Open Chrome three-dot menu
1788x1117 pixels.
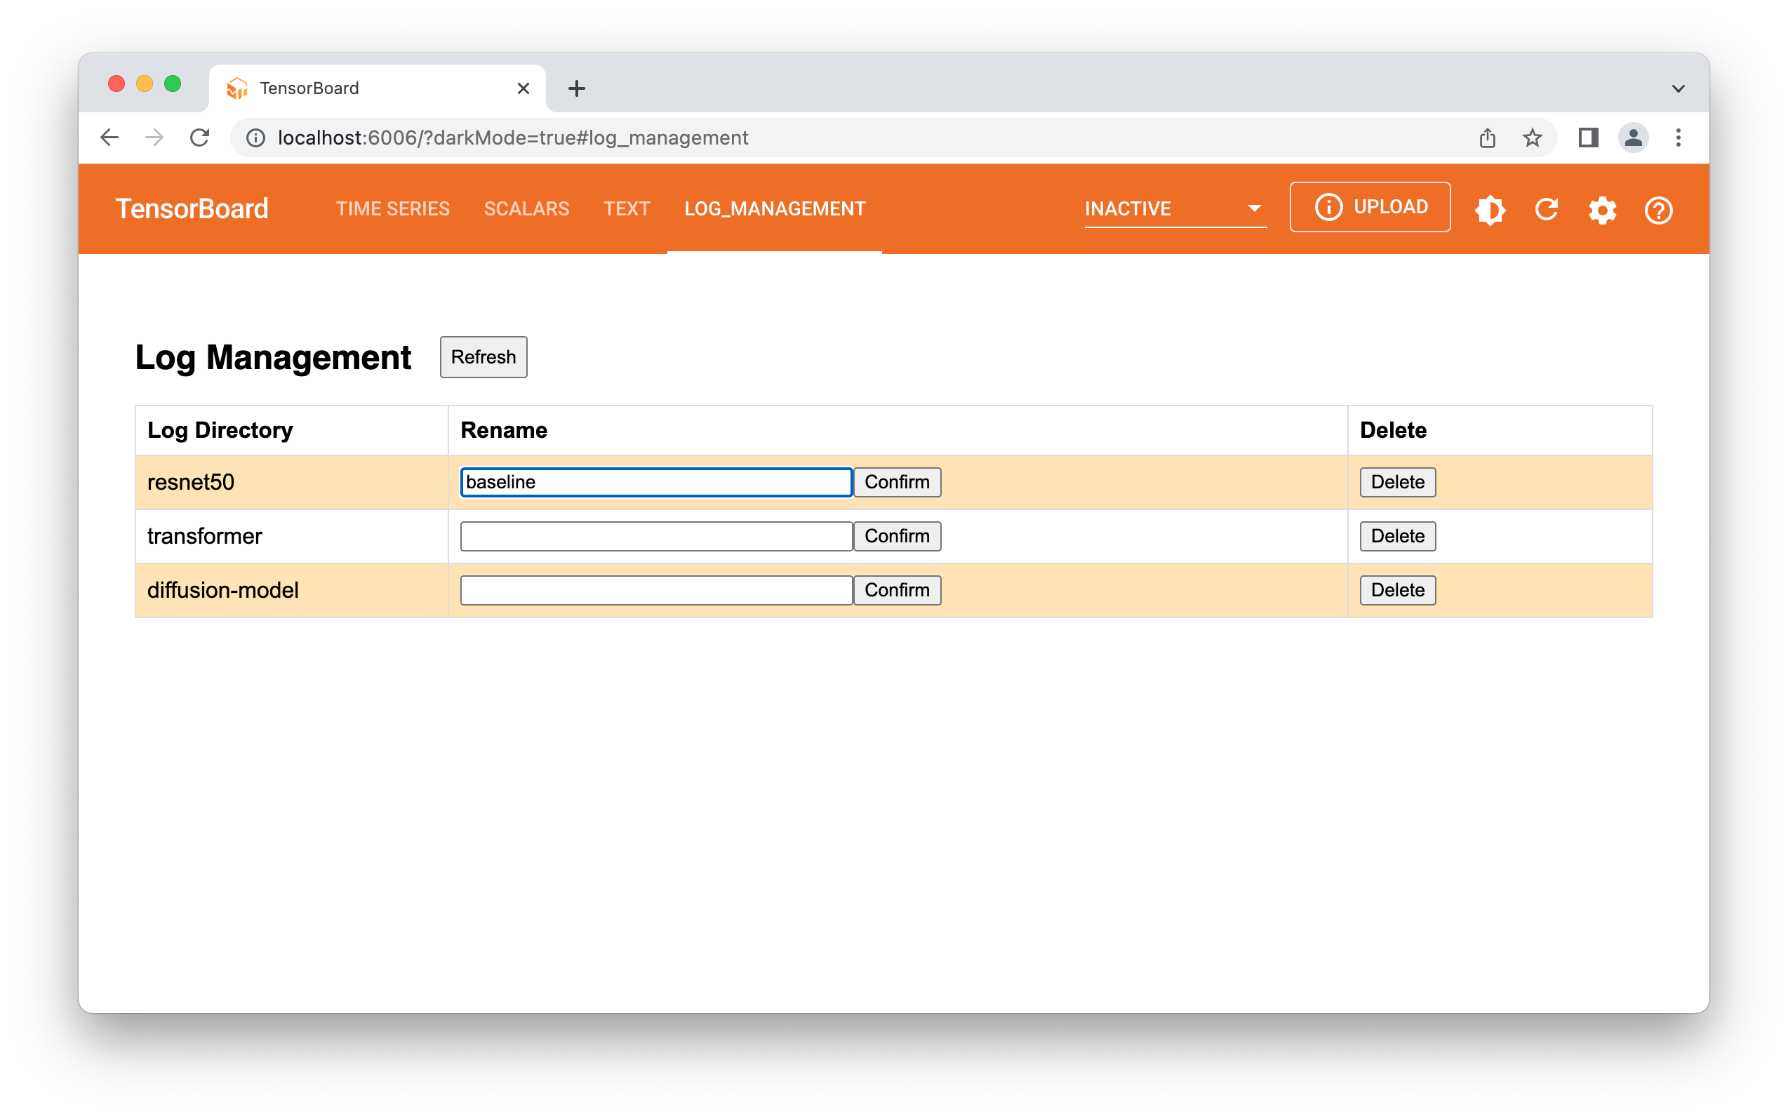tap(1678, 138)
